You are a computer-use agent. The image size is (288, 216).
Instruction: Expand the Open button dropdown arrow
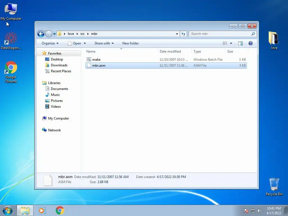[x=85, y=43]
